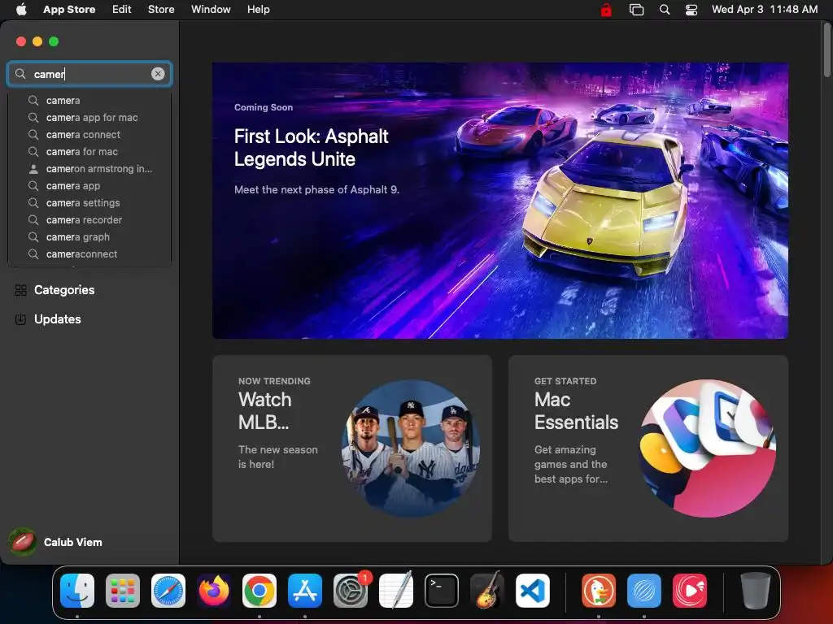Open the Calub Viem account page

[56, 542]
